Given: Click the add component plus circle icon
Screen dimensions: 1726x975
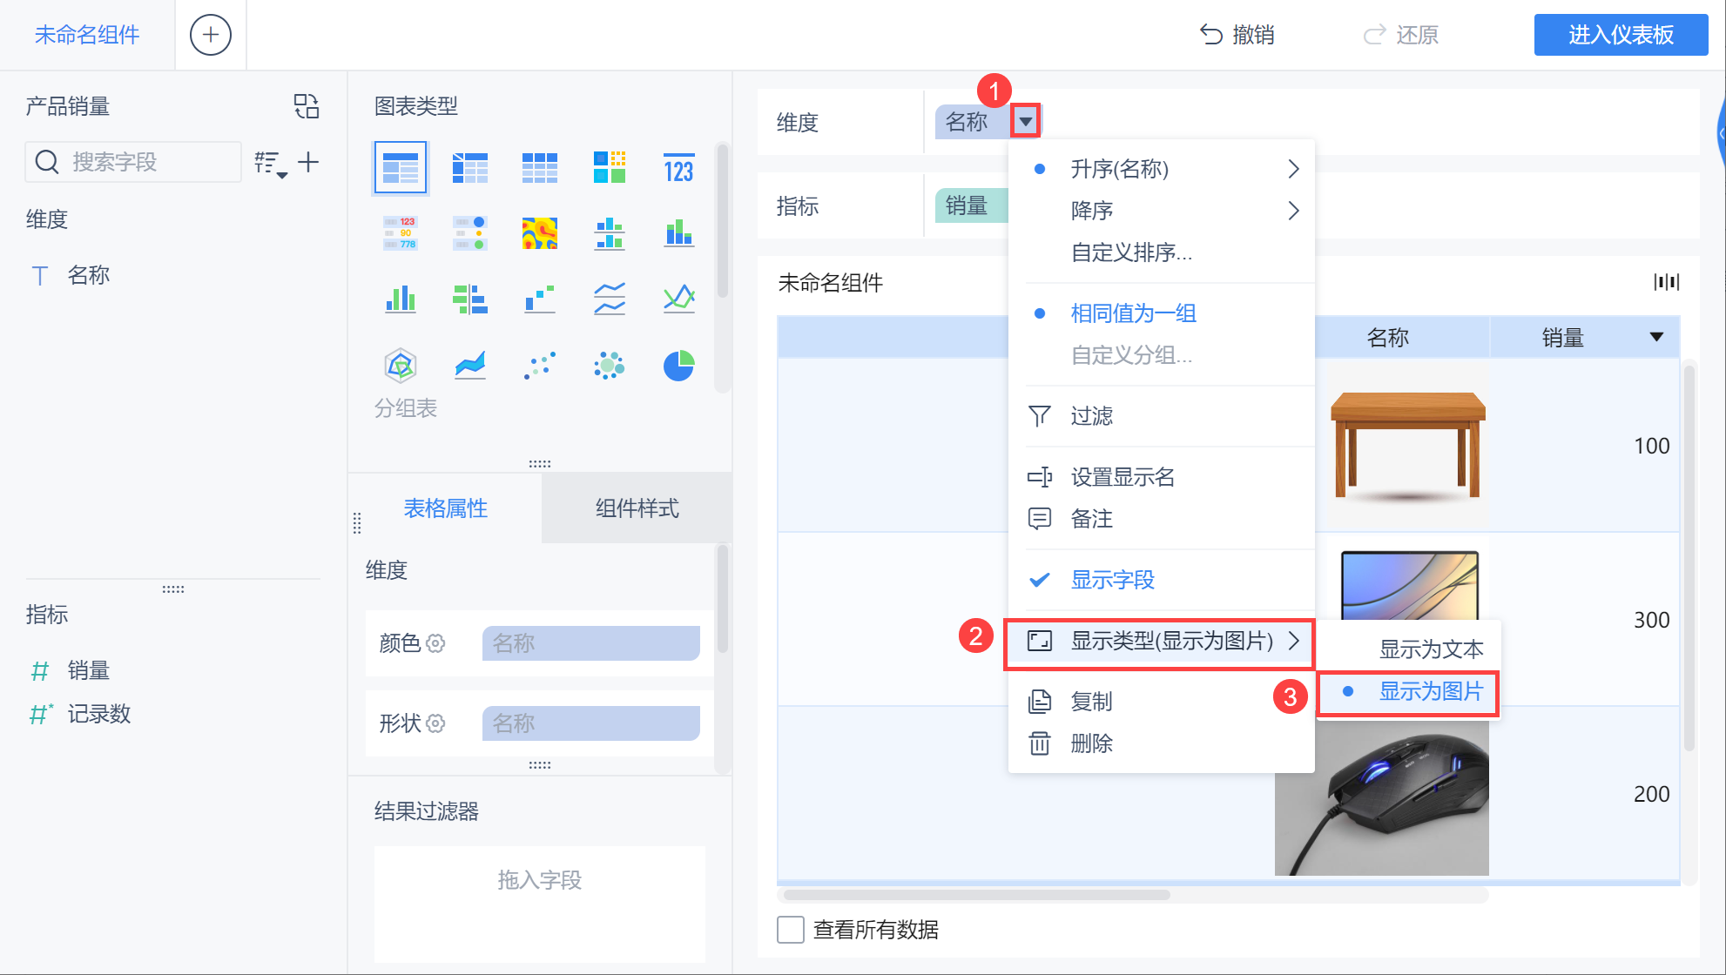Looking at the screenshot, I should click(210, 35).
